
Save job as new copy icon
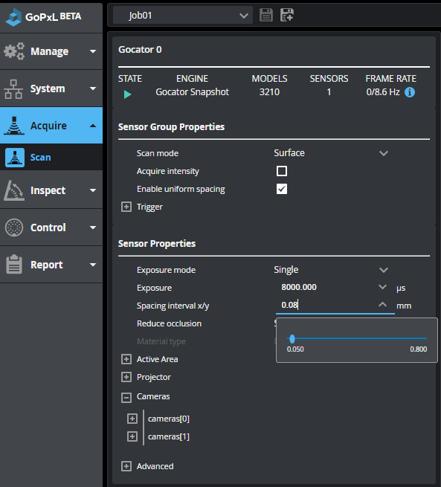pos(287,15)
